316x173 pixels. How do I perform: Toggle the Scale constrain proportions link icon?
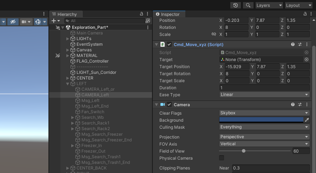point(213,34)
